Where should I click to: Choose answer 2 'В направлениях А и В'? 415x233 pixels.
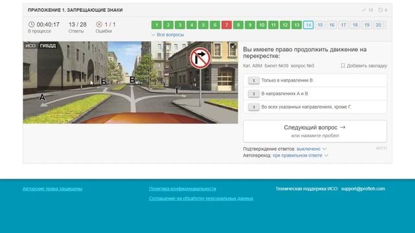315,93
